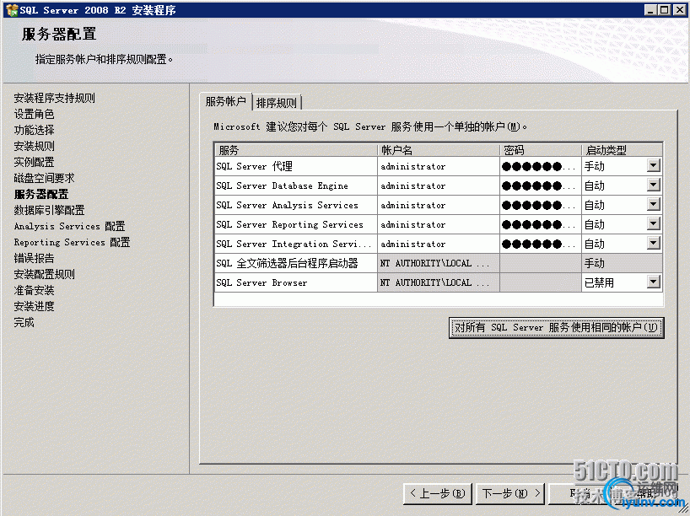Click 实例配置 step in sidebar
The image size is (690, 516).
(x=34, y=162)
